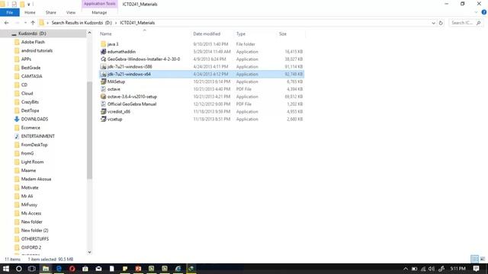Sort by the Size column header
The image size is (488, 274).
(x=291, y=33)
